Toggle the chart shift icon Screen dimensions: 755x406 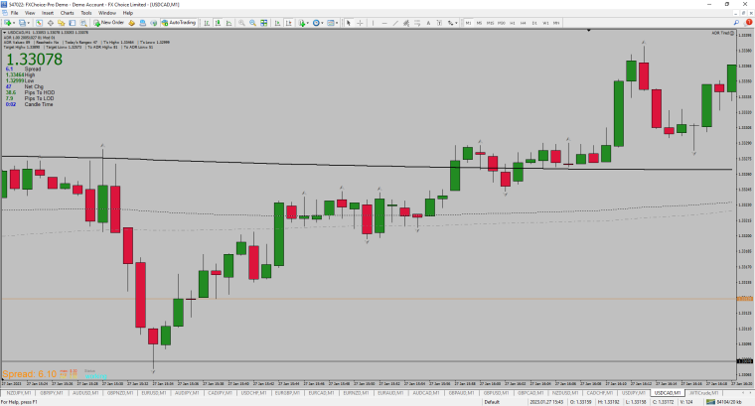(x=288, y=23)
